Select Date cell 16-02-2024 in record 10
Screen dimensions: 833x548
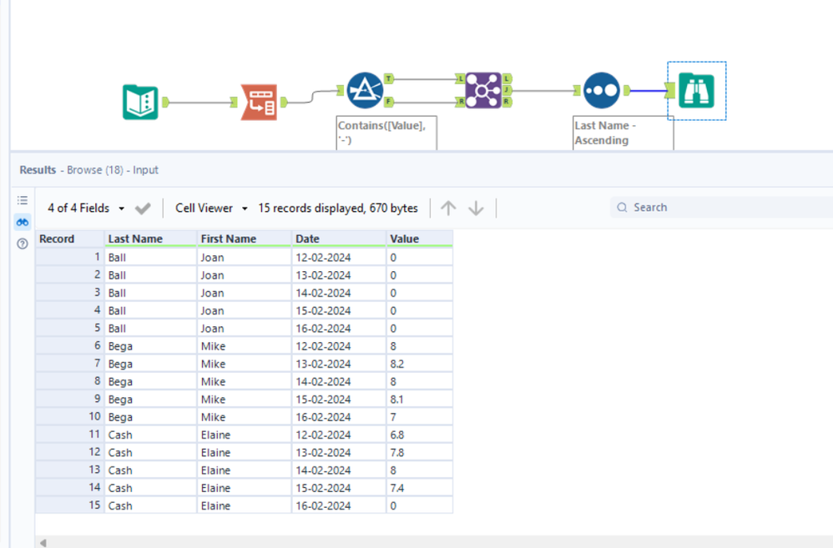click(x=339, y=417)
